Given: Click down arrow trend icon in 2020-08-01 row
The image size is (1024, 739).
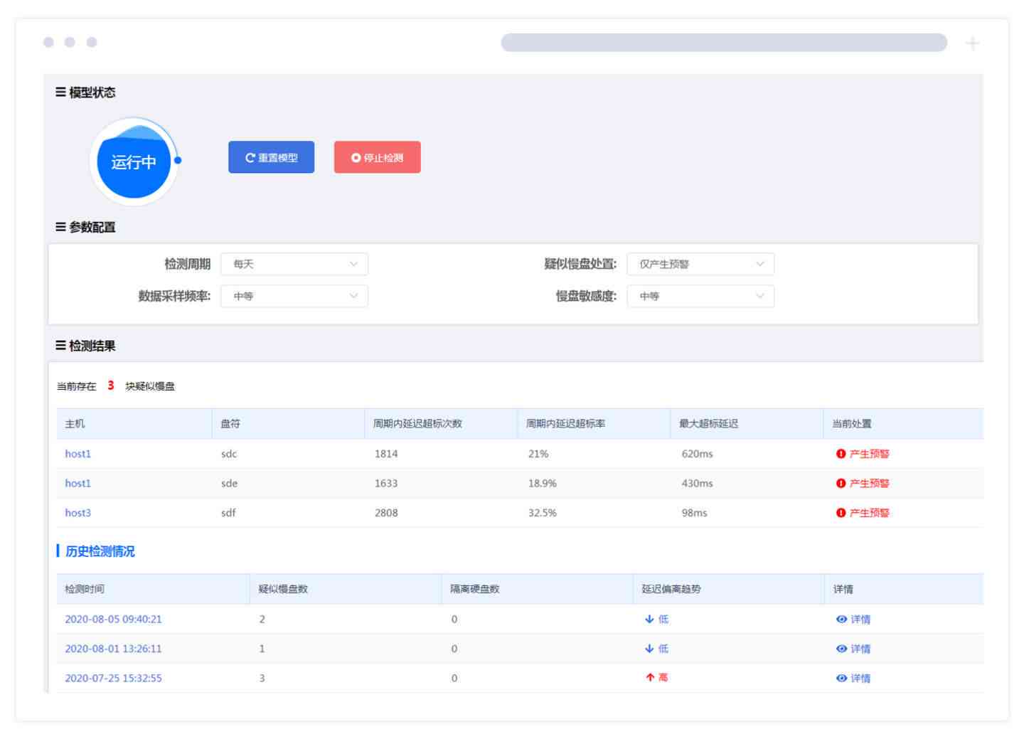Looking at the screenshot, I should point(649,649).
